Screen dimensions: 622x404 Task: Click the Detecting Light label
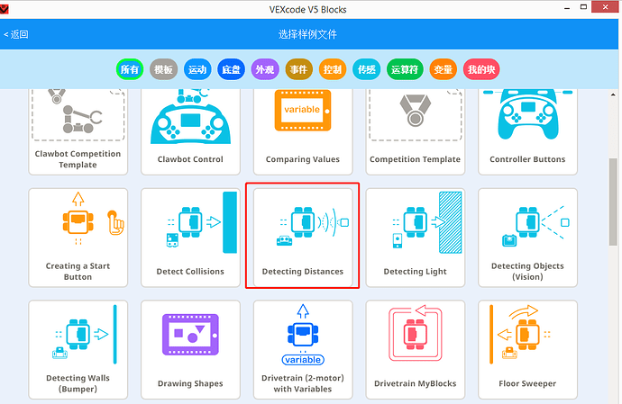pyautogui.click(x=415, y=272)
